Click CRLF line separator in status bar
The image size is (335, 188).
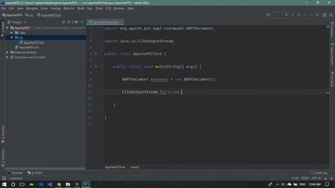point(305,178)
